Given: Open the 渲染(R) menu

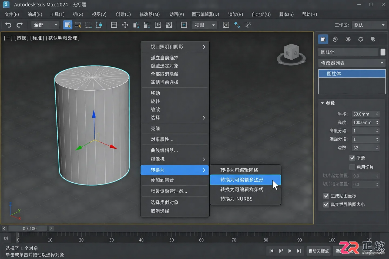Looking at the screenshot, I should [236, 14].
